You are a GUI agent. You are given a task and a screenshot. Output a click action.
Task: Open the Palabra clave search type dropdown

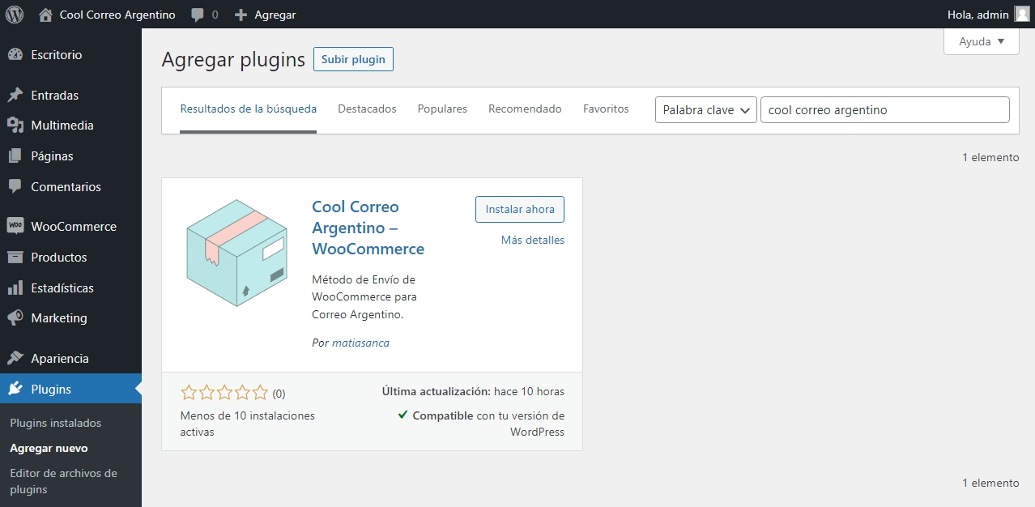point(705,110)
